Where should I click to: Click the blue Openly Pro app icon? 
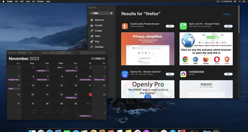(125, 74)
